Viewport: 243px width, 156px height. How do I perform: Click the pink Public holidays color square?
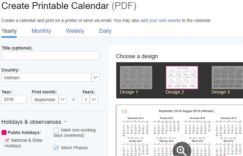point(4,133)
